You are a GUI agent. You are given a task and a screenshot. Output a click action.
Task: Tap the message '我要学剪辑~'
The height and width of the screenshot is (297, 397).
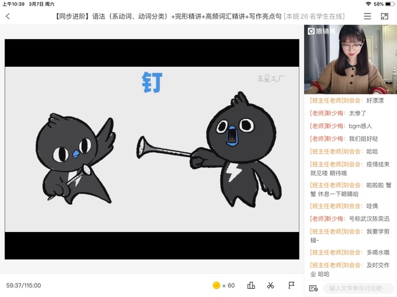pos(350,236)
